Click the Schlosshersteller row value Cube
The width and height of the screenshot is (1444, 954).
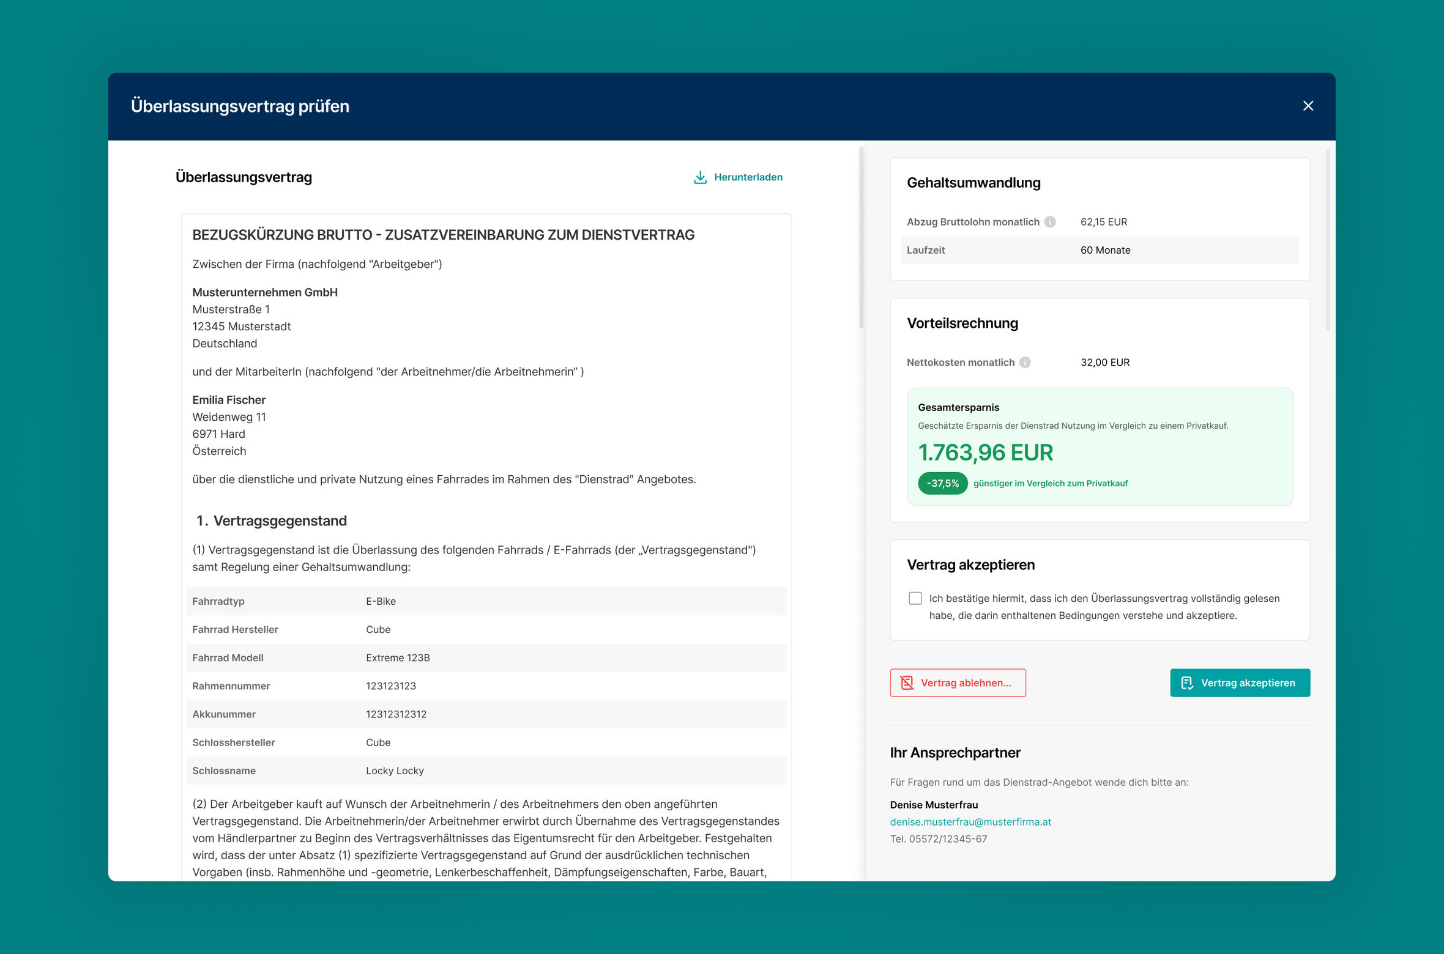(378, 742)
